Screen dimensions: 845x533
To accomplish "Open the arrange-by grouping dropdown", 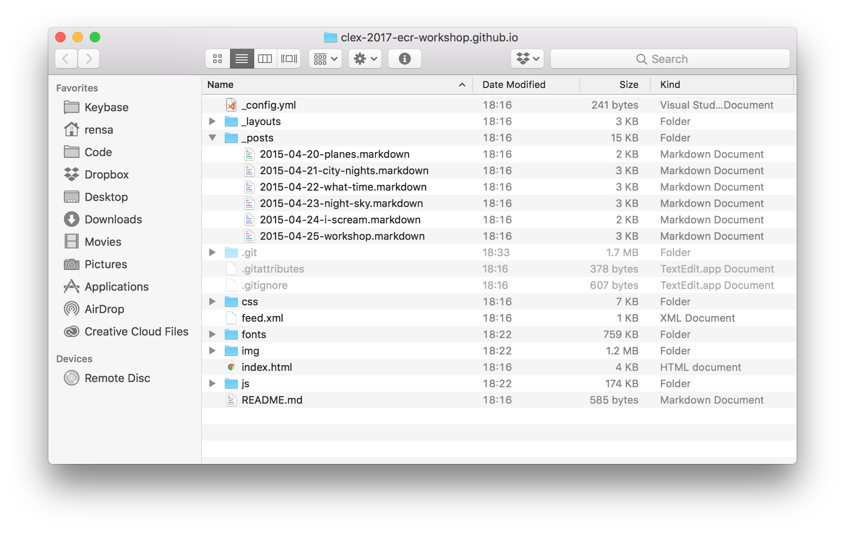I will (x=325, y=59).
